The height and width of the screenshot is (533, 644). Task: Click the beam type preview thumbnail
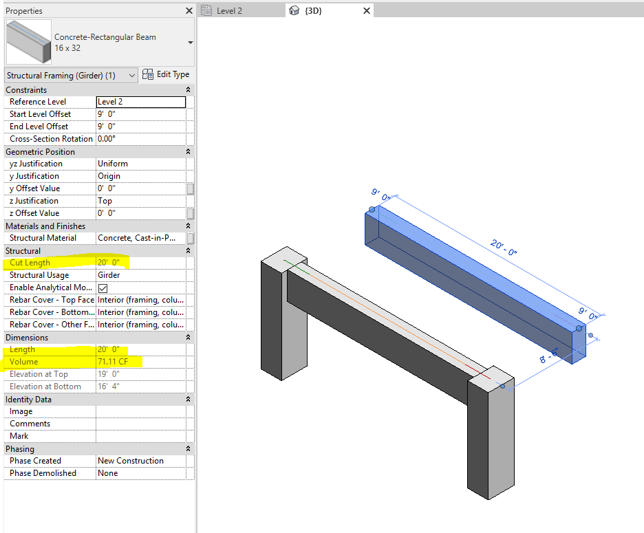(28, 43)
